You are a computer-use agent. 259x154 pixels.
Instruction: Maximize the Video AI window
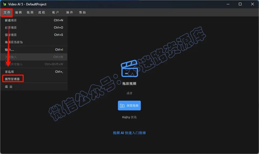[x=240, y=4]
